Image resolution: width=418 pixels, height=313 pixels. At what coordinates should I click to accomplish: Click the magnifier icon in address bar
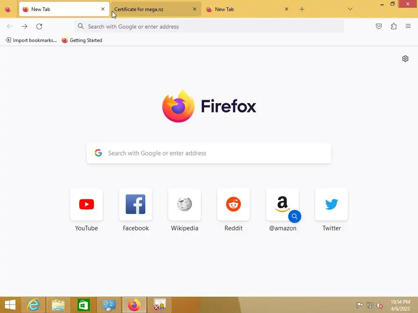[x=81, y=26]
